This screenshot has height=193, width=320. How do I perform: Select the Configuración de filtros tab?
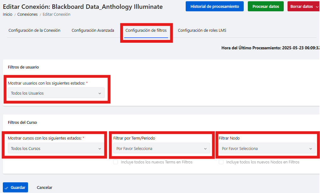146,30
